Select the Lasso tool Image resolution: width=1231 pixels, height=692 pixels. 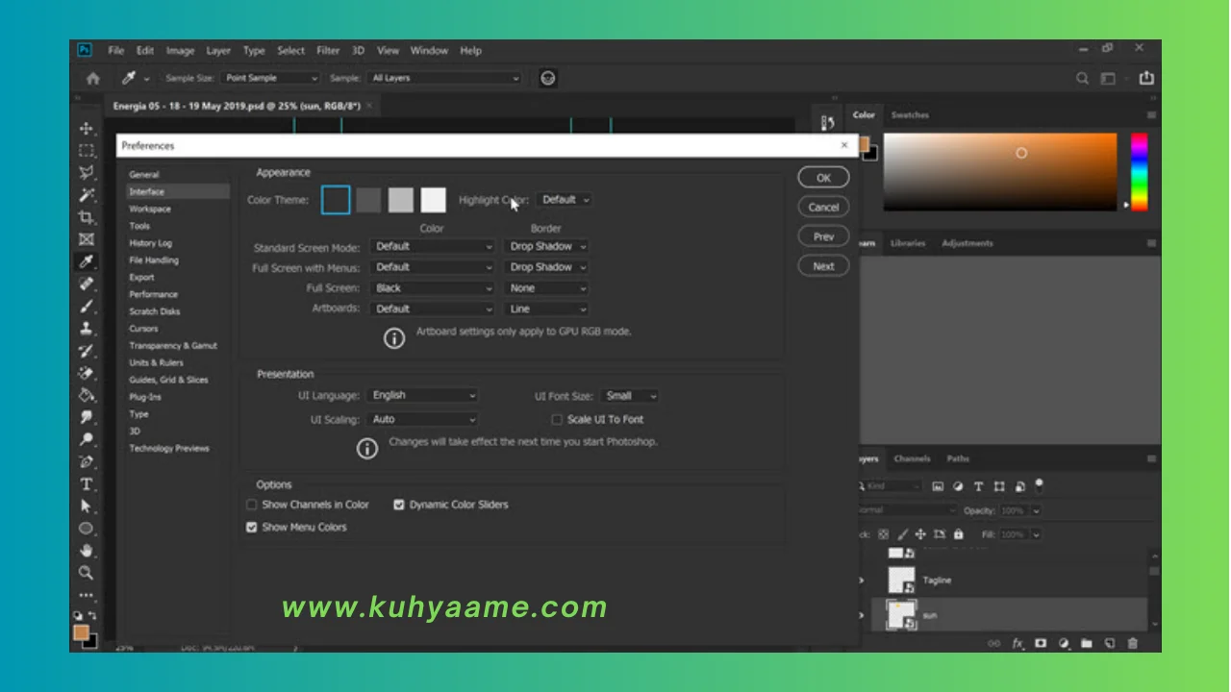click(87, 173)
